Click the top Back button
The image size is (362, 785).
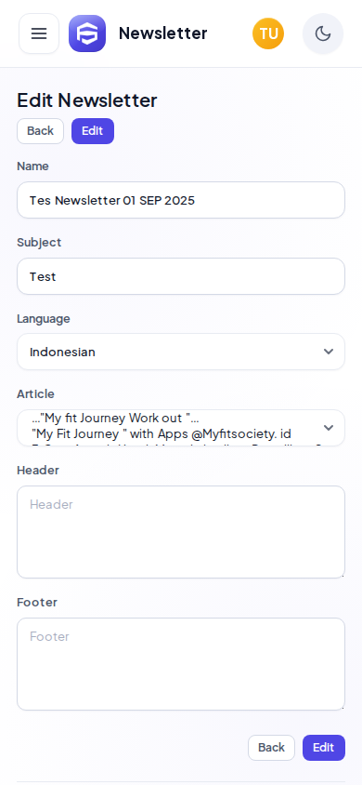pyautogui.click(x=41, y=131)
